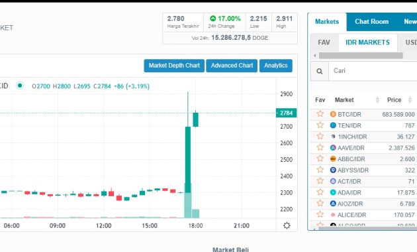Viewport: 417px width, 252px height.
Task: Click tab strip left scroll arrow
Action: point(315,56)
